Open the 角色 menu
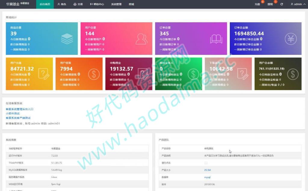Image resolution: width=308 pixels, height=191 pixels. 62,4
